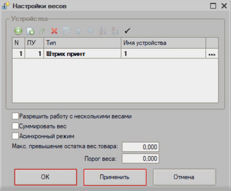Click the Настройки весов title bar icon
This screenshot has width=231, height=191.
pos(5,6)
